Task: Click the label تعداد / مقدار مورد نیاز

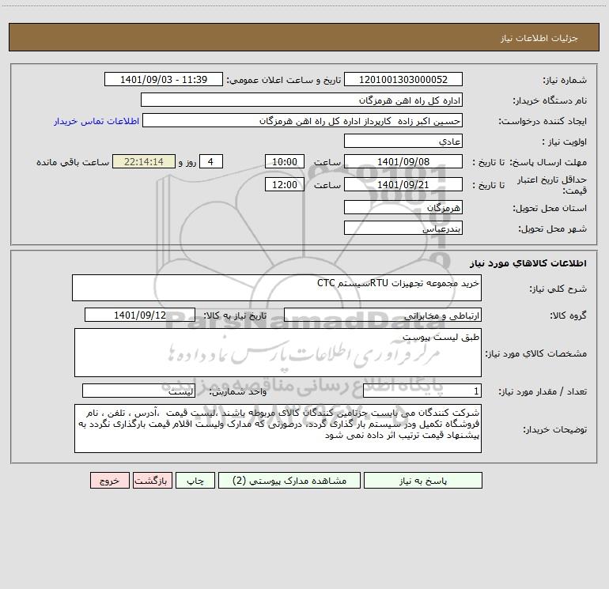Action: 543,391
